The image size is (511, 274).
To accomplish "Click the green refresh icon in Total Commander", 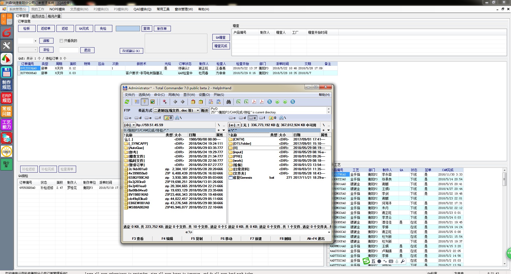I will coord(127,102).
